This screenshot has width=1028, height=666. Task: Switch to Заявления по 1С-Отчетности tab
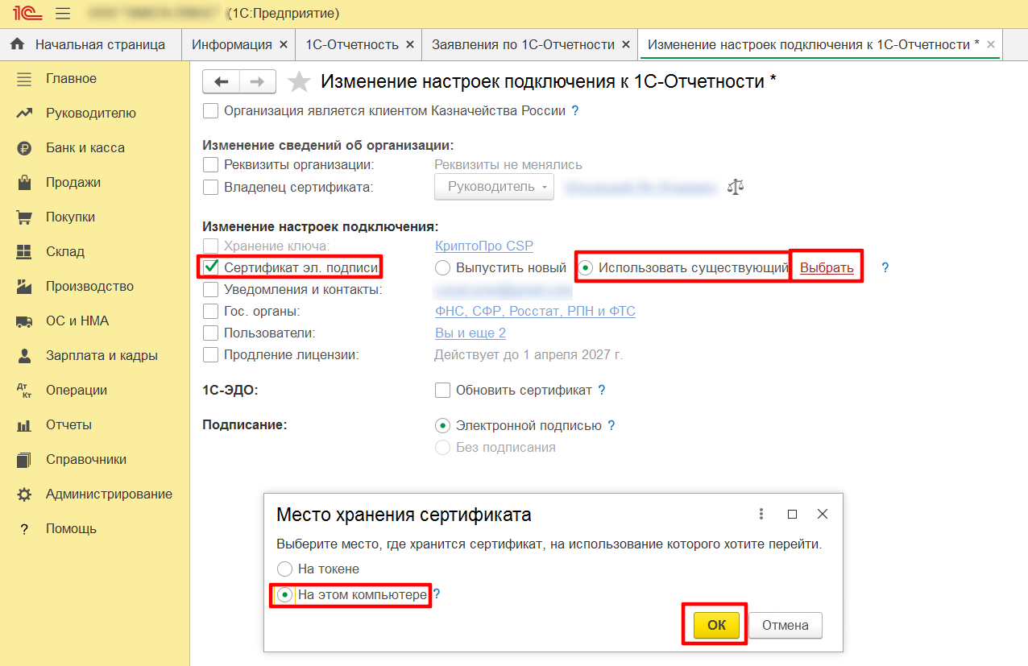523,44
